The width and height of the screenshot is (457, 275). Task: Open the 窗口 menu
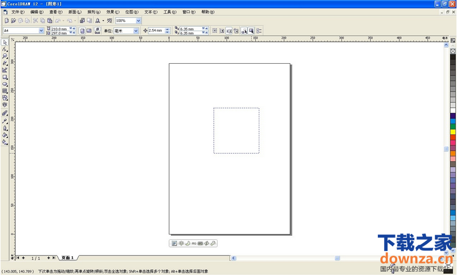(189, 12)
